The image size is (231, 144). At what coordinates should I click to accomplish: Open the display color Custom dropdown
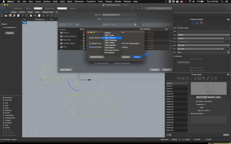click(x=200, y=38)
